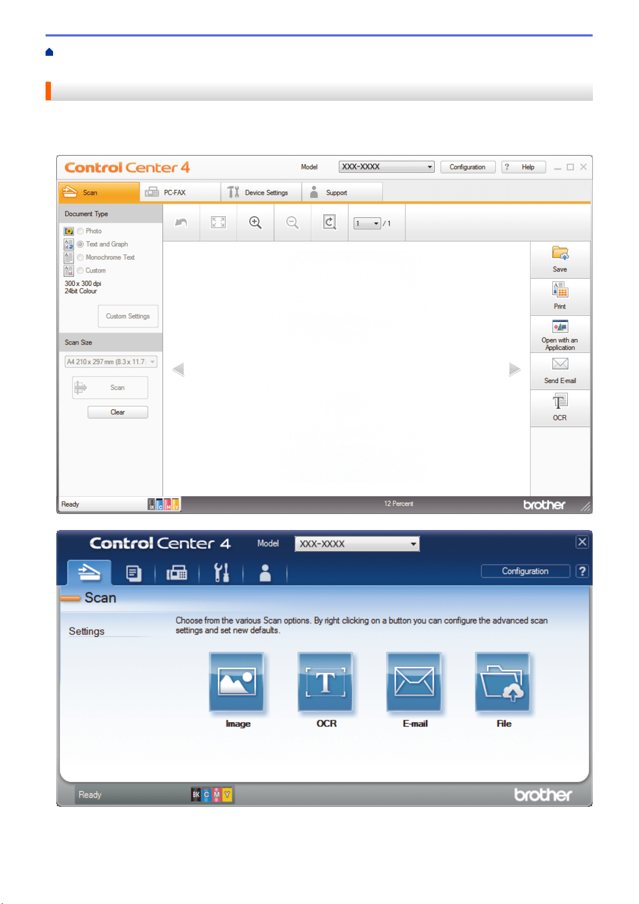Click ink level icons in upper window status bar
Viewport: 639px width, 904px height.
(164, 504)
